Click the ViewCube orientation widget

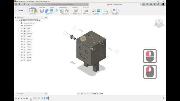(x=159, y=23)
